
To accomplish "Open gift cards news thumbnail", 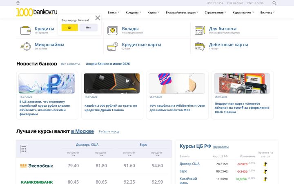I will (x=242, y=83).
